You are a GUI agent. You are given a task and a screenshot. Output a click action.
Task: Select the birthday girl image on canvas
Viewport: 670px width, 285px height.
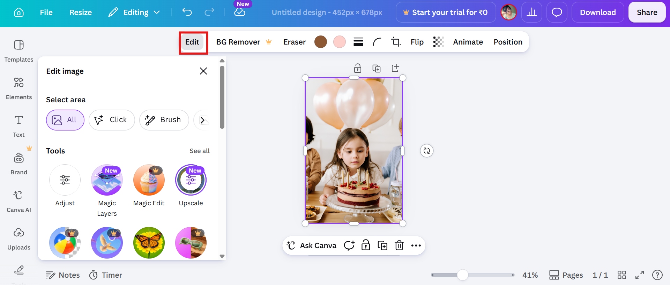click(x=354, y=151)
